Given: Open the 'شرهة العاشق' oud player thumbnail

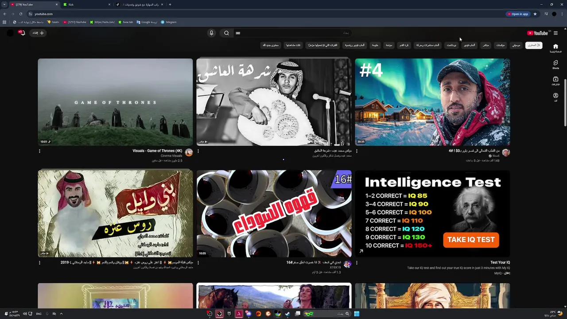Looking at the screenshot, I should [274, 102].
